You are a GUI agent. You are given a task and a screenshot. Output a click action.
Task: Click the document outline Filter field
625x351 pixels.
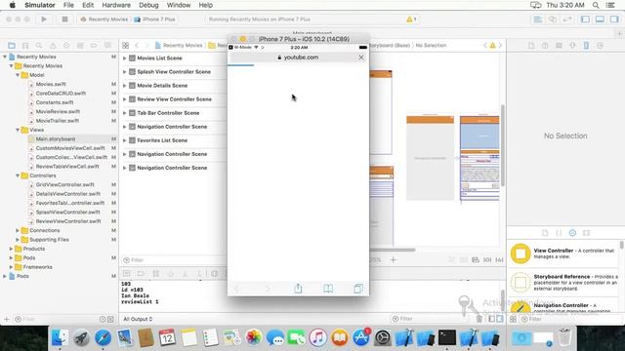[173, 260]
